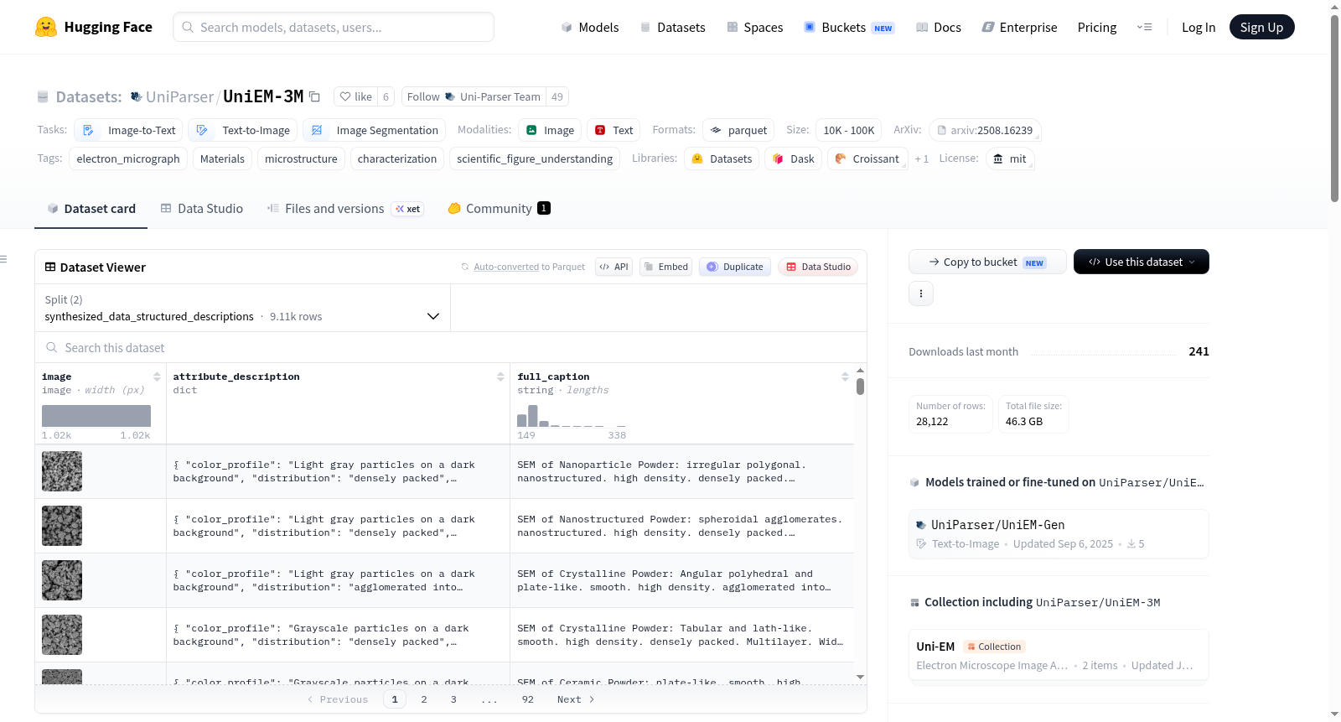1341x722 pixels.
Task: Select the electron_micrograph tag
Action: tap(128, 158)
